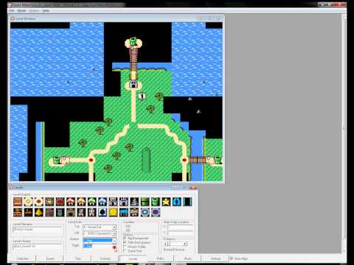Screen dimensions: 354x265
Task: Select the question brick block level pointer icon
Action: pyautogui.click(x=18, y=202)
